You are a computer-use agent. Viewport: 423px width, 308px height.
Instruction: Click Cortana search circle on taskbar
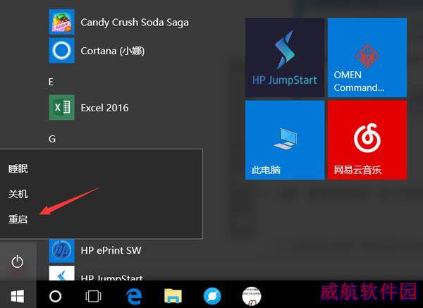tap(56, 296)
